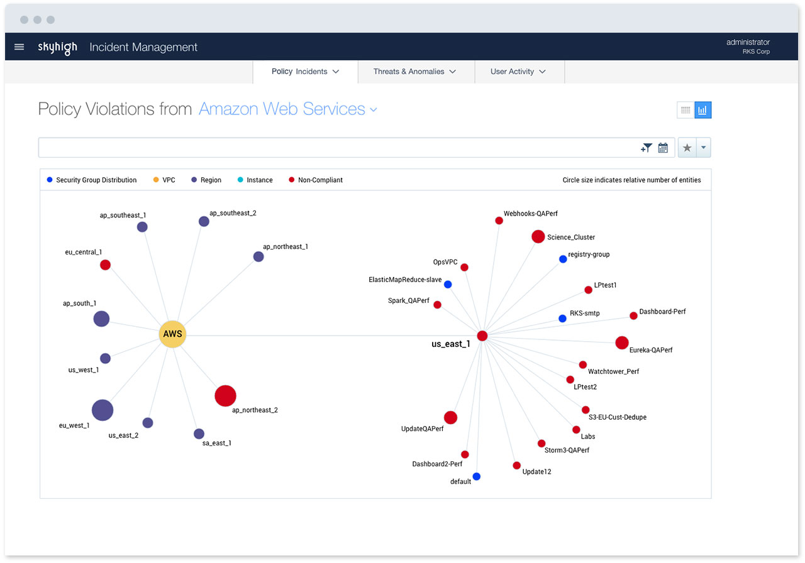Open the dropdown arrow beside the star

703,148
